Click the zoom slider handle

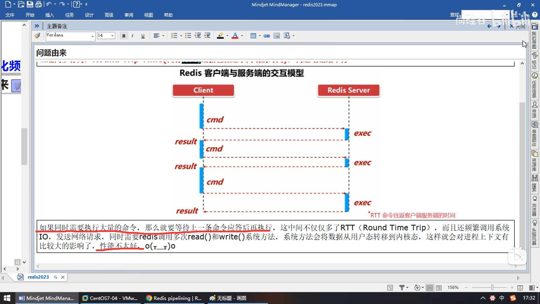point(492,287)
